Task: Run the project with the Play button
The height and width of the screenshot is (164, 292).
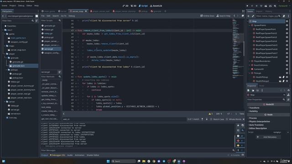Action: coord(247,6)
